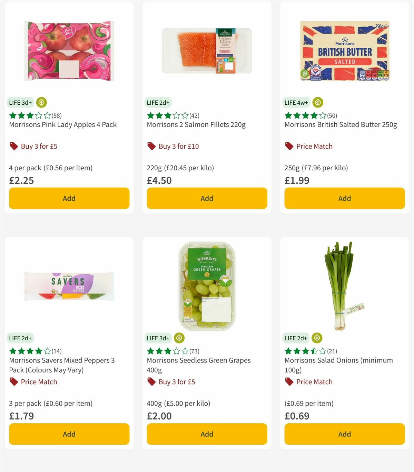Open the LIFE 2d+ badge on Salmon Fillets
The height and width of the screenshot is (472, 414).
[x=158, y=102]
